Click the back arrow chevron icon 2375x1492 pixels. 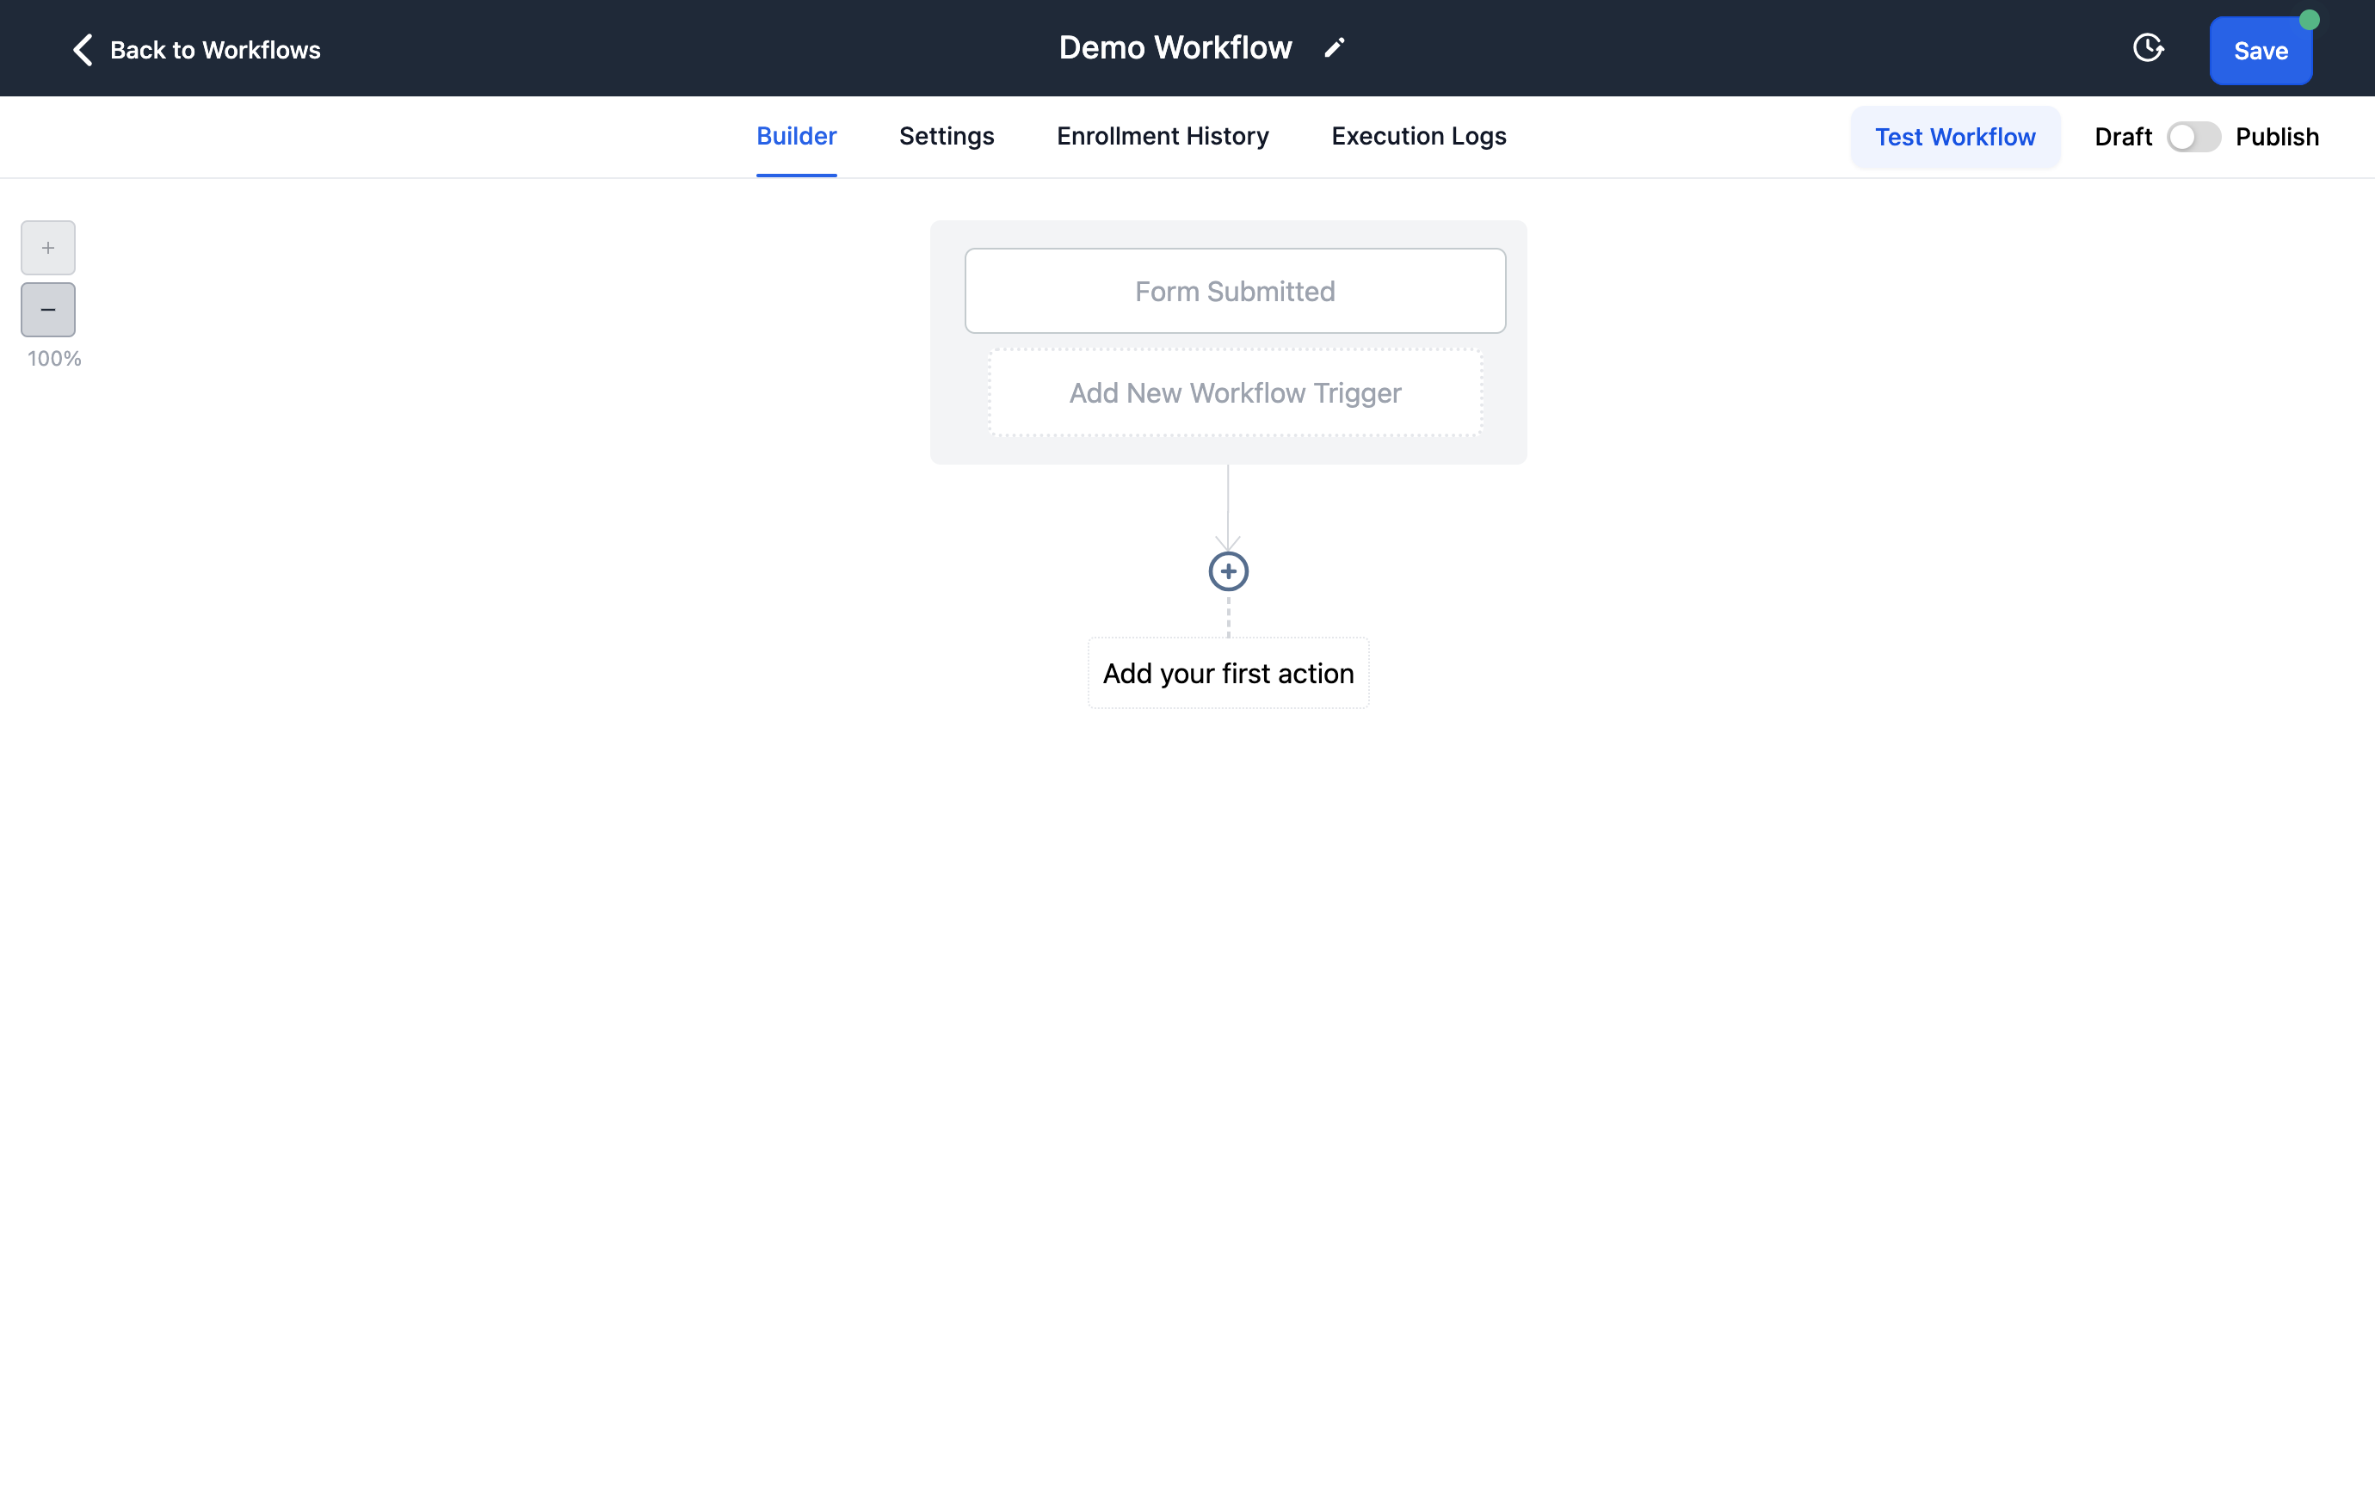click(83, 49)
